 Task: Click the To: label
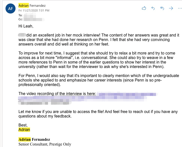coord(20,15)
